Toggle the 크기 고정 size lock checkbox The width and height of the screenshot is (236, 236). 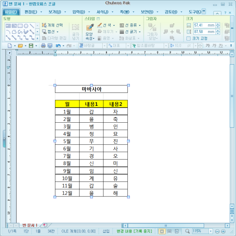188,38
